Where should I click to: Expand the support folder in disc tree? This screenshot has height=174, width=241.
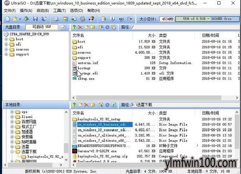point(6,55)
